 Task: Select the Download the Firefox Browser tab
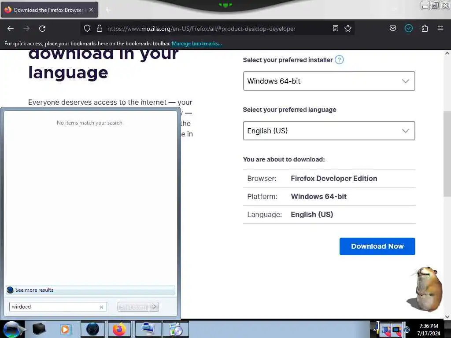click(x=49, y=10)
